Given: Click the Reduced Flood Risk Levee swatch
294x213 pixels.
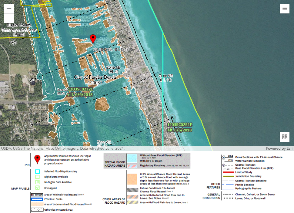Looking at the screenshot, I should point(133,197).
